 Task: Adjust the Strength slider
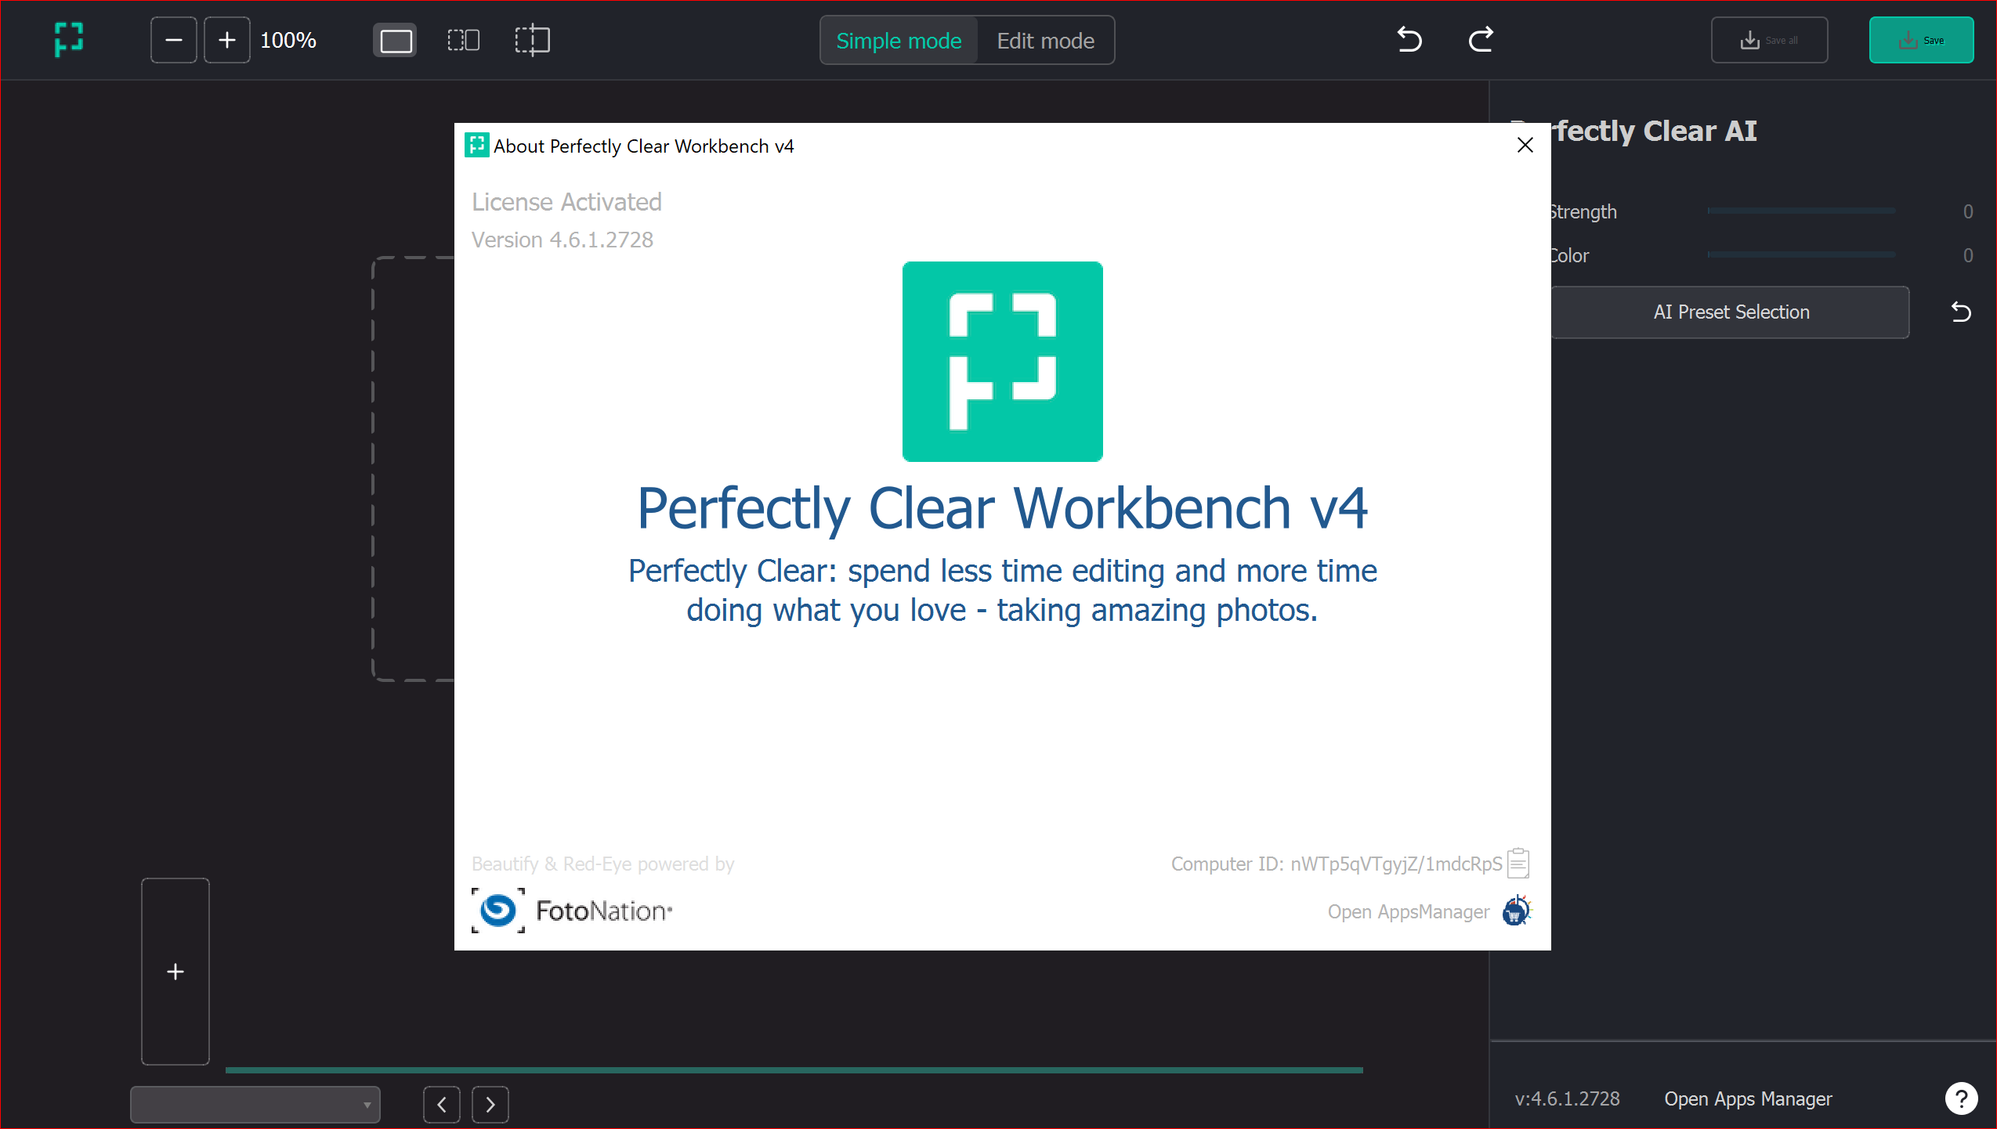click(x=1801, y=211)
